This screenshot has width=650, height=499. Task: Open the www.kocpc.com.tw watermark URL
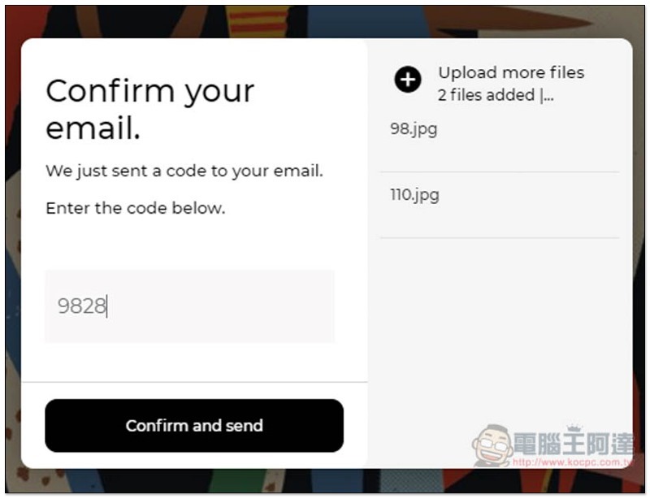pyautogui.click(x=572, y=462)
